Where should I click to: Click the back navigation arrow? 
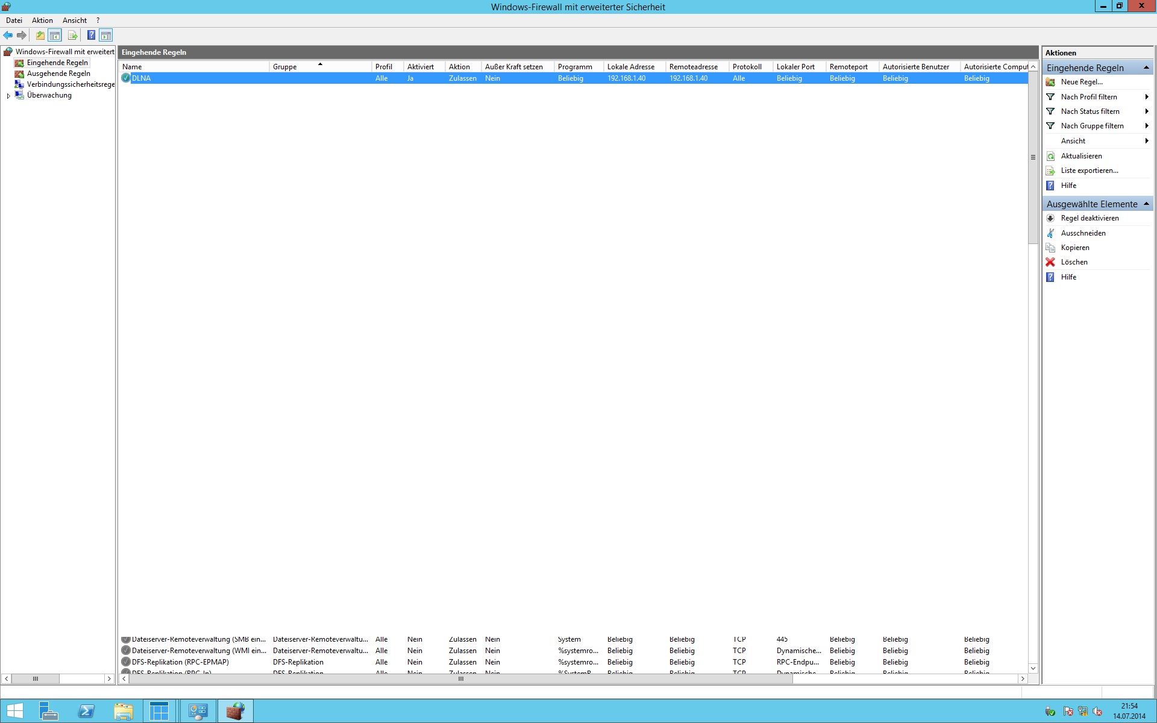8,35
